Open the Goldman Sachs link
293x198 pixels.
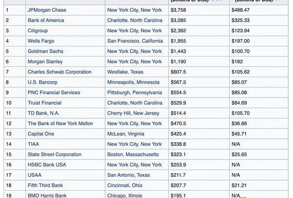click(x=45, y=51)
